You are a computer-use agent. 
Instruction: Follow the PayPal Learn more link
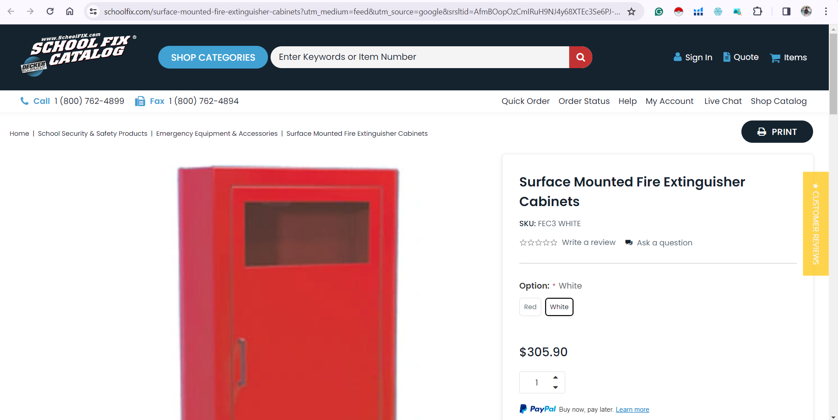click(632, 410)
